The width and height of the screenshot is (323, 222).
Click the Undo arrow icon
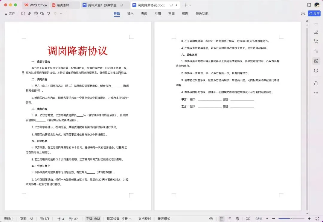point(49,13)
